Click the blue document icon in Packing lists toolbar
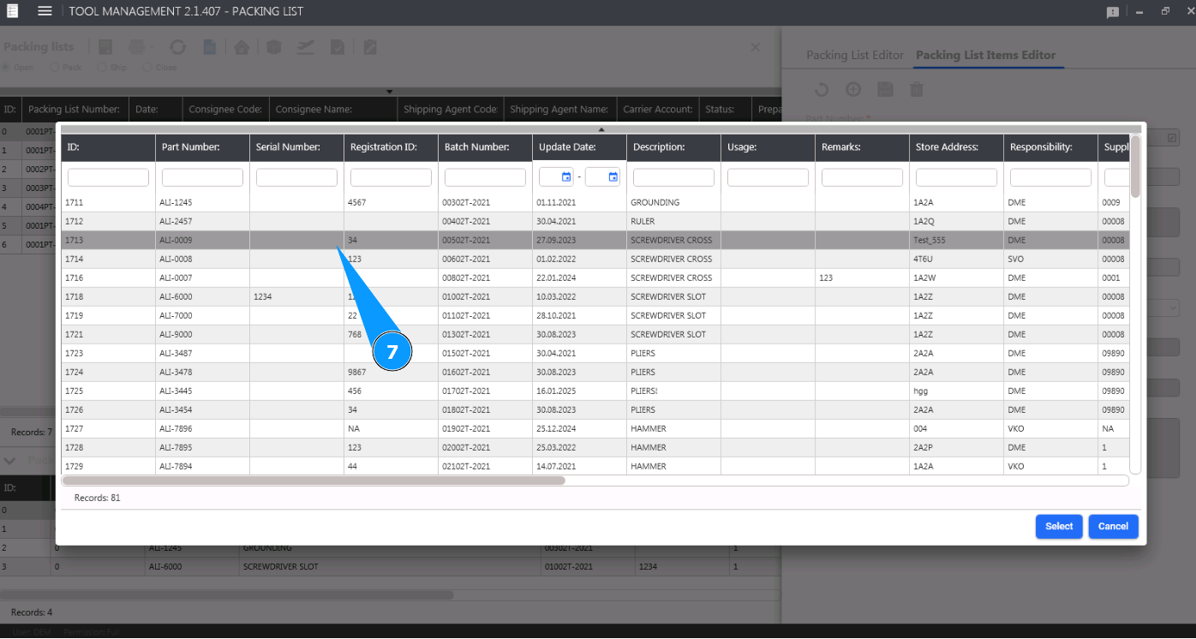 click(x=209, y=47)
